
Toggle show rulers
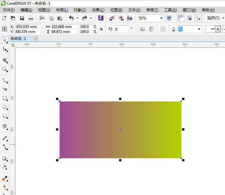[180, 18]
